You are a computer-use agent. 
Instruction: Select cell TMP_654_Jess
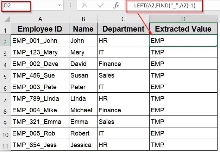(x=40, y=145)
